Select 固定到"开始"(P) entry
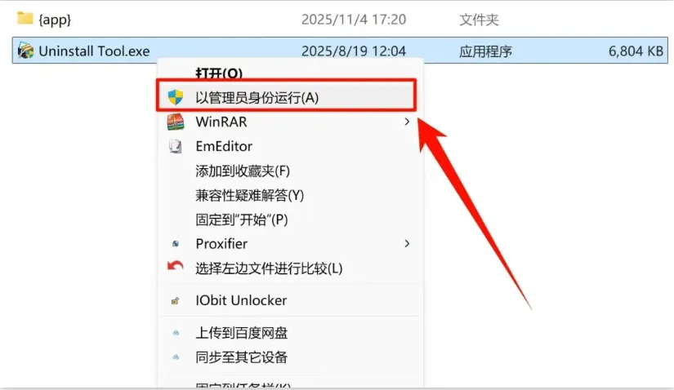 242,219
